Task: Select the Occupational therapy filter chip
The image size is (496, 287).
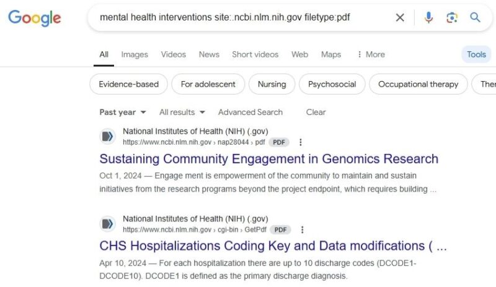Action: (418, 84)
